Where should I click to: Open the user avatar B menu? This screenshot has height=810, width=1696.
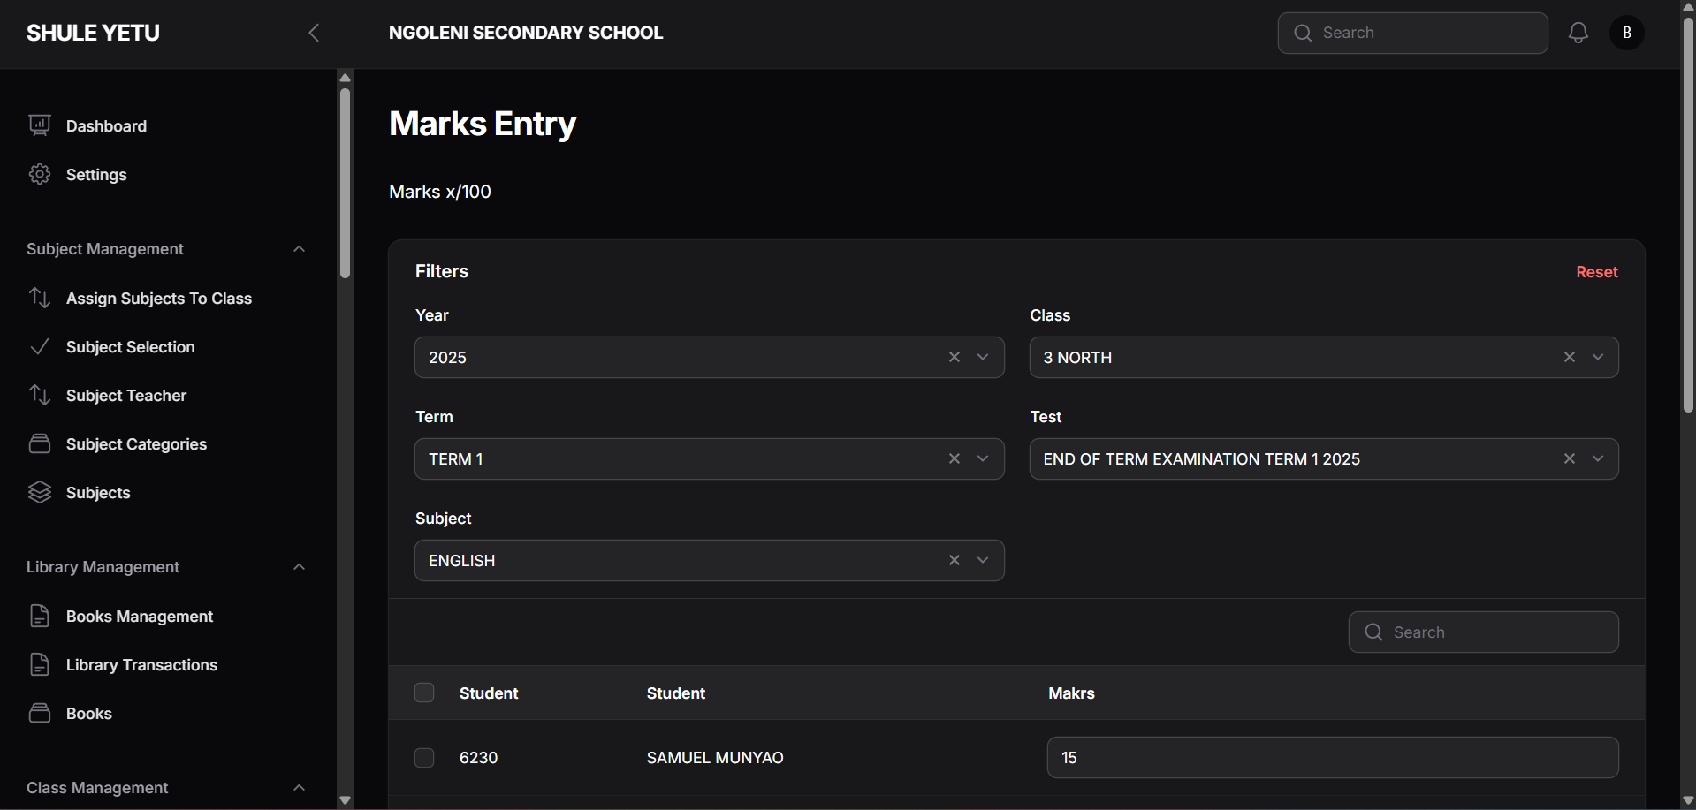(x=1626, y=34)
